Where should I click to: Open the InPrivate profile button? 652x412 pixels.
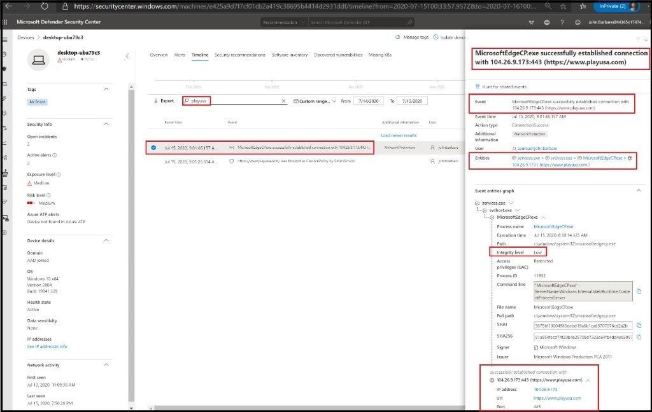(x=616, y=6)
